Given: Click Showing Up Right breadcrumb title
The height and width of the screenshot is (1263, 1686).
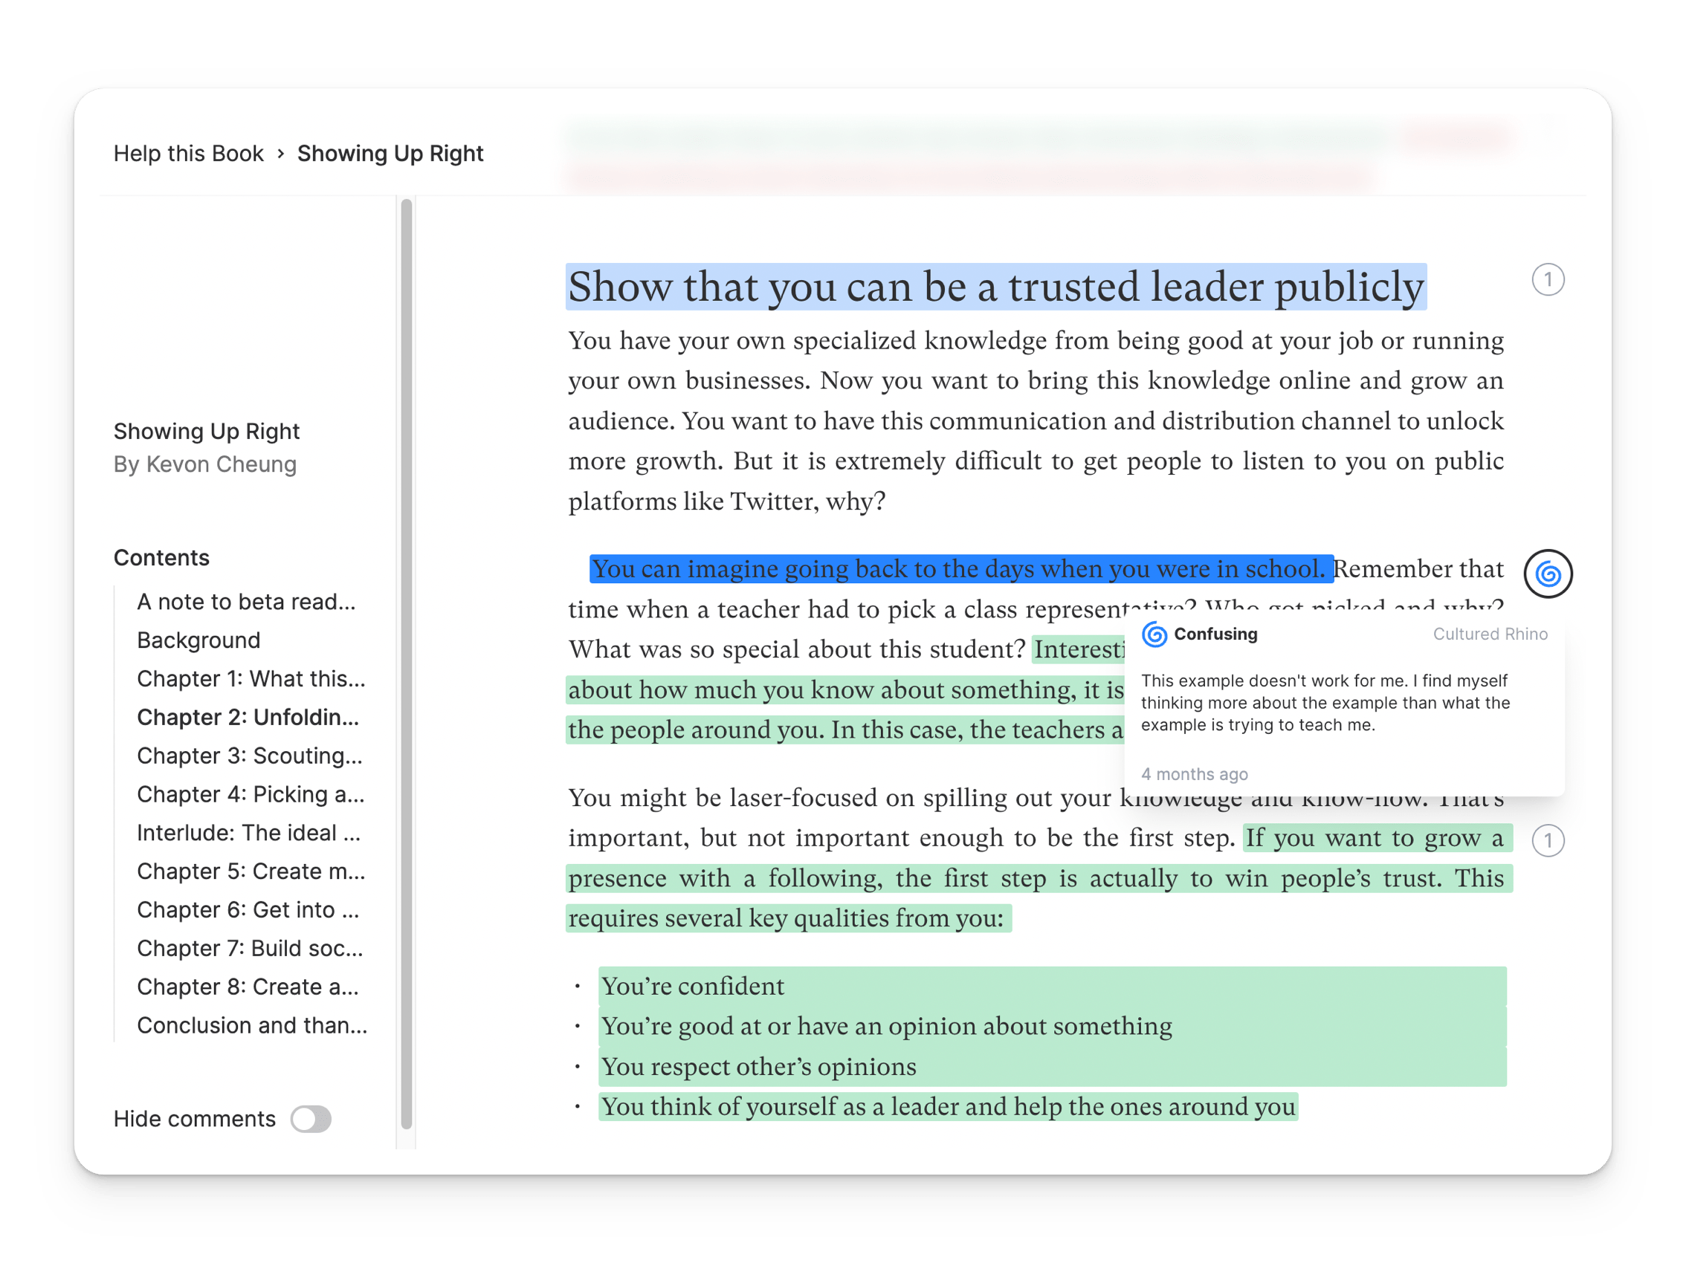Looking at the screenshot, I should [390, 154].
